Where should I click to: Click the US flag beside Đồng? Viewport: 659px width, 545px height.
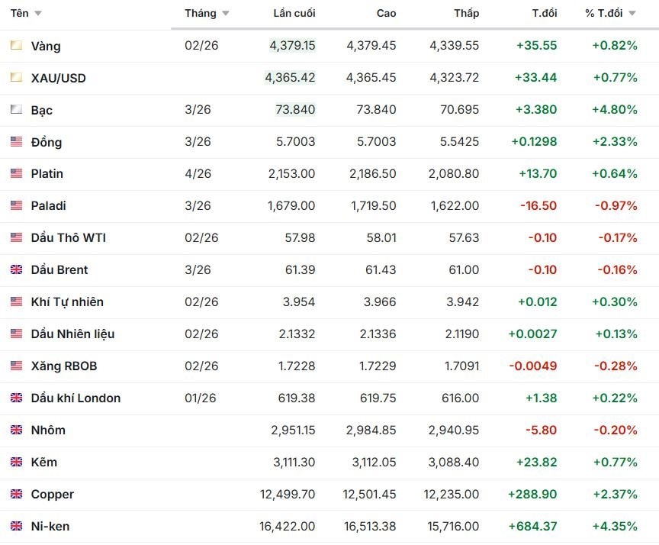tap(16, 142)
